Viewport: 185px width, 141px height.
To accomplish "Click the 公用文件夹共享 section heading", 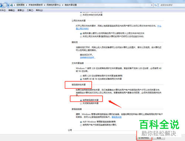I will [78, 21].
